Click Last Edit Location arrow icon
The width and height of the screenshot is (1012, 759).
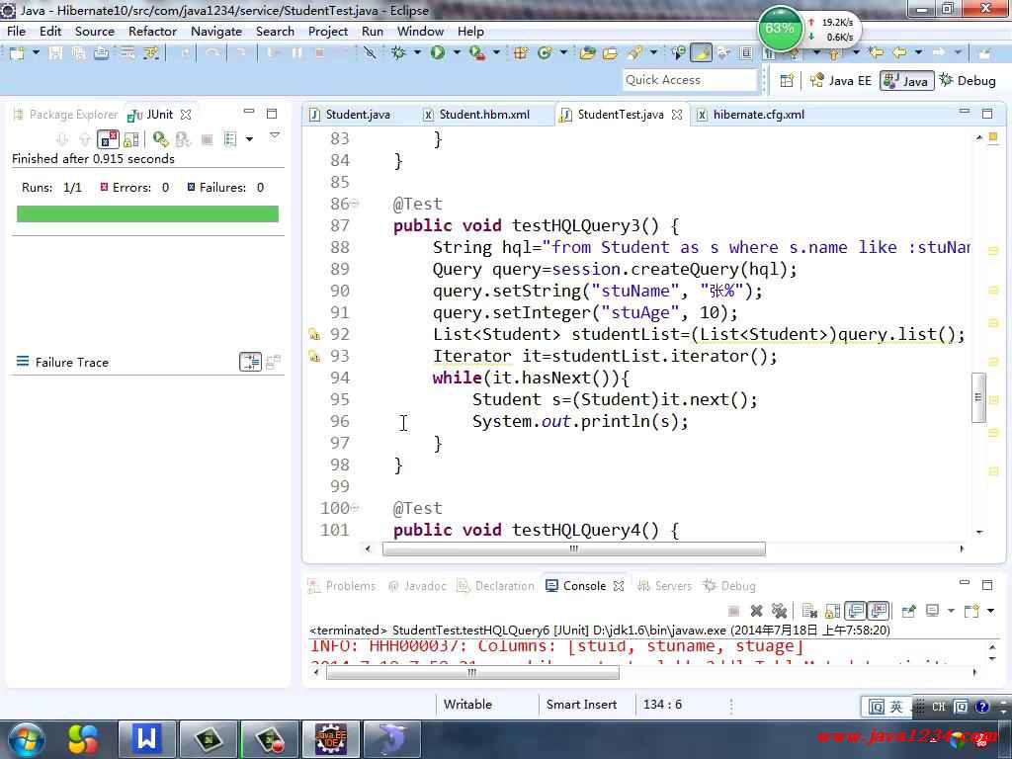[x=876, y=53]
